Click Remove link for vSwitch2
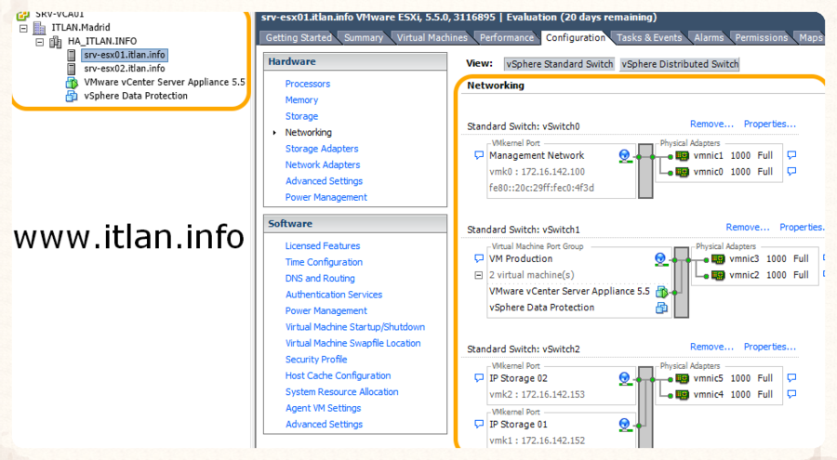The image size is (837, 460). coord(711,347)
